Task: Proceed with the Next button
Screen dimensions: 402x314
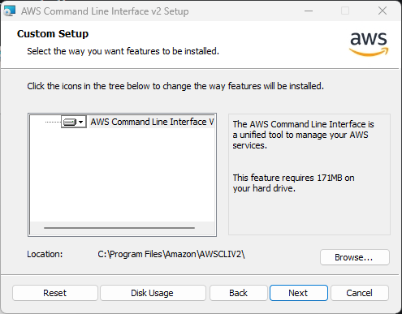Action: (x=299, y=293)
